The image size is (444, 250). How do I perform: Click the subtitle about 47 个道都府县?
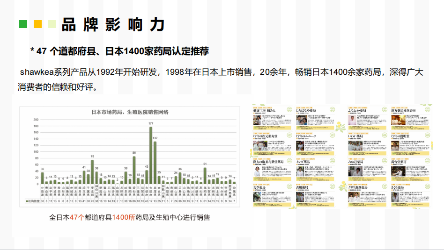point(119,51)
